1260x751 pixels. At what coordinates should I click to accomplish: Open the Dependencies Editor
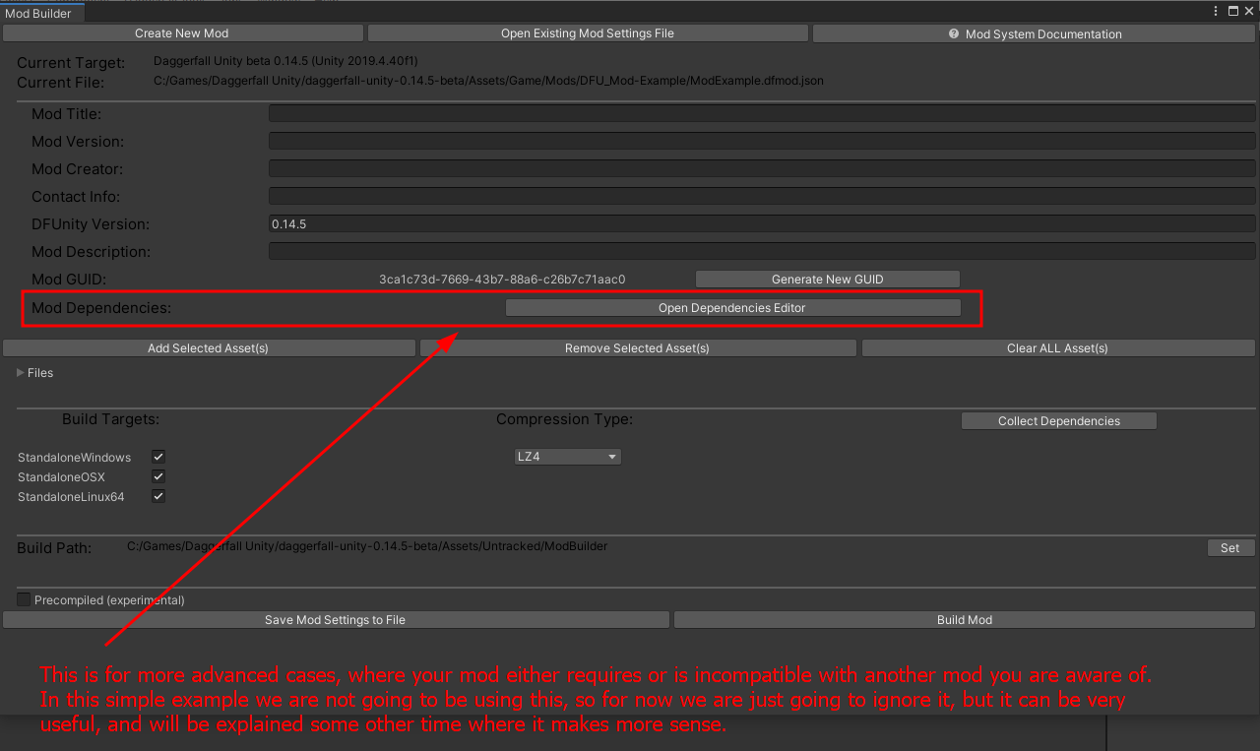coord(732,308)
